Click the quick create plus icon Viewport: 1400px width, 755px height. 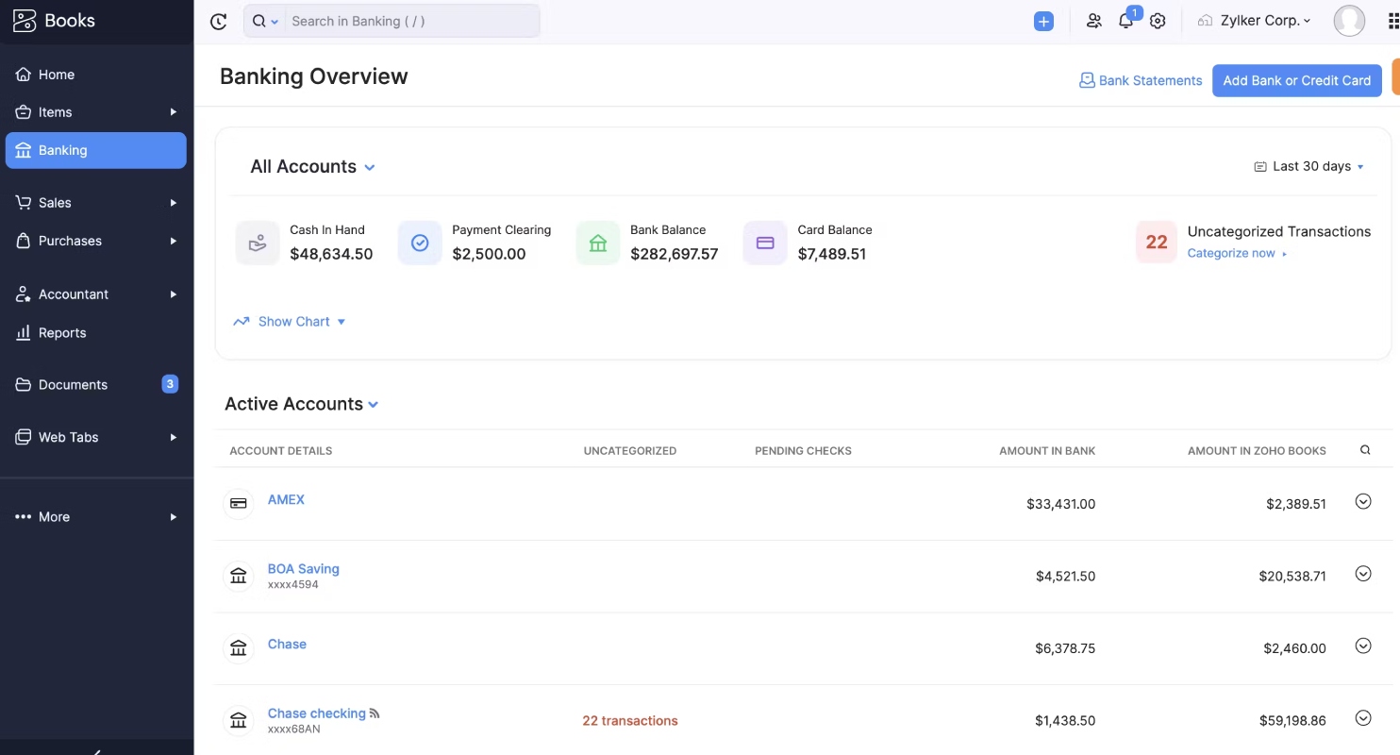coord(1043,21)
